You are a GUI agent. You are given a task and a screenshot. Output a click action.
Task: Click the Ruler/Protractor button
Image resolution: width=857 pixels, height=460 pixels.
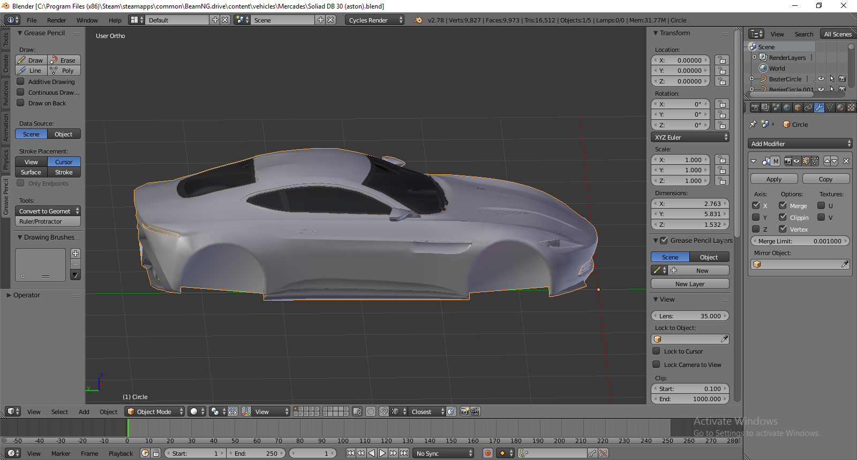pyautogui.click(x=48, y=221)
